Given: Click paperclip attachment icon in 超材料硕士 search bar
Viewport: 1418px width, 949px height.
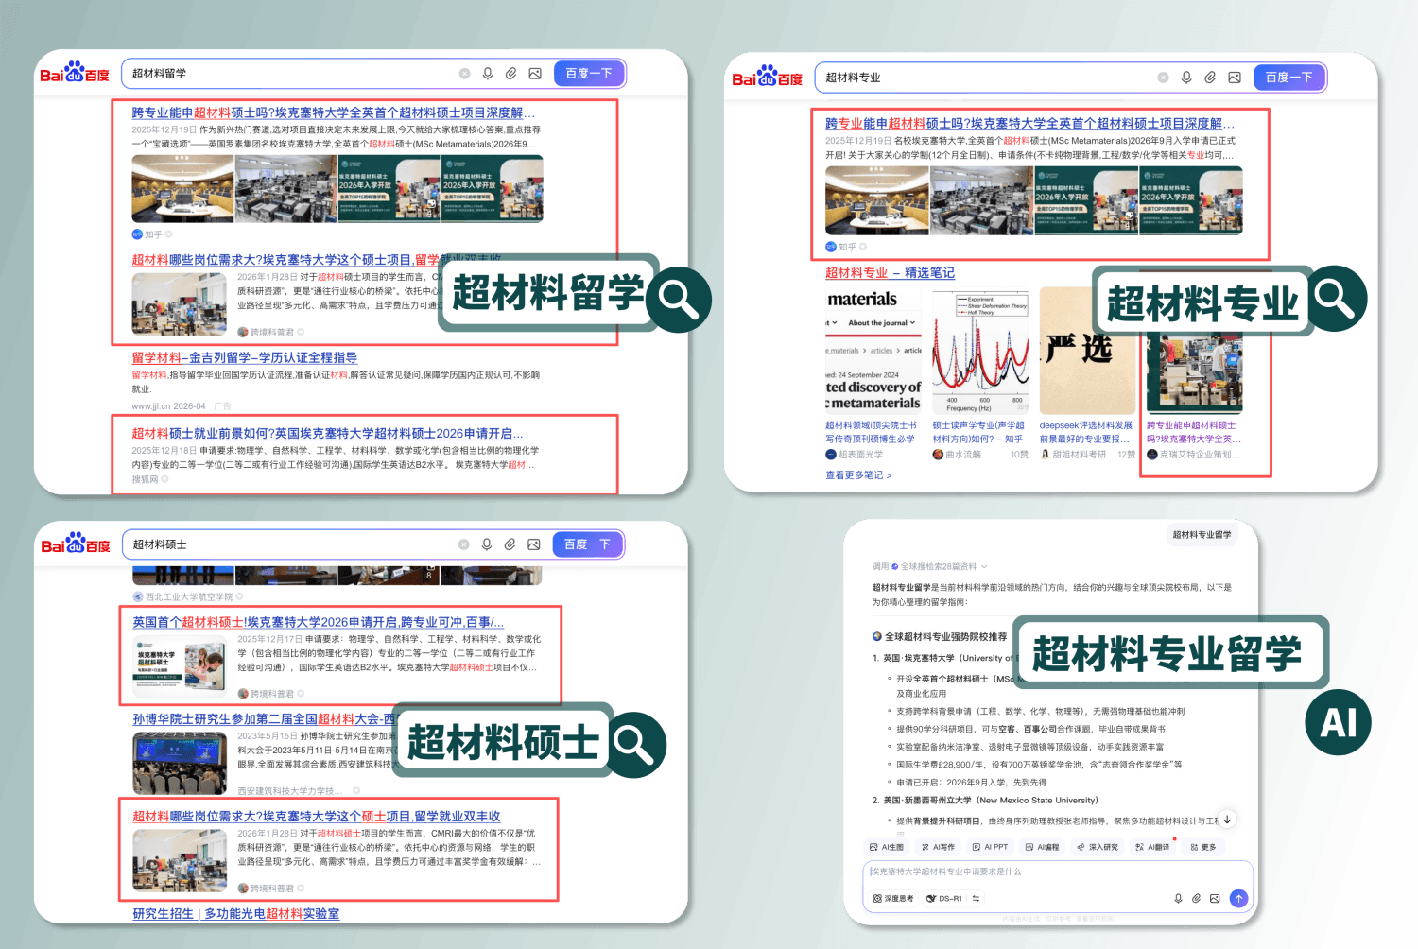Looking at the screenshot, I should point(510,544).
